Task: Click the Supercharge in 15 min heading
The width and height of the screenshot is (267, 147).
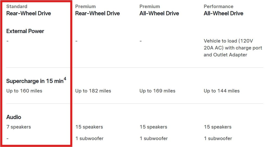Action: (x=35, y=81)
